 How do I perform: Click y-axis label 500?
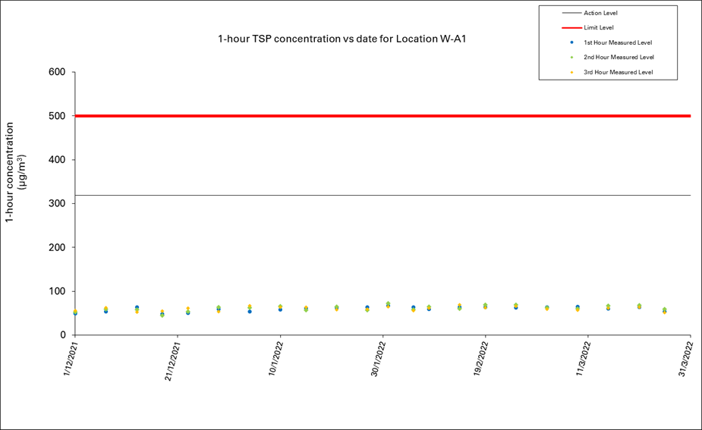pos(57,116)
